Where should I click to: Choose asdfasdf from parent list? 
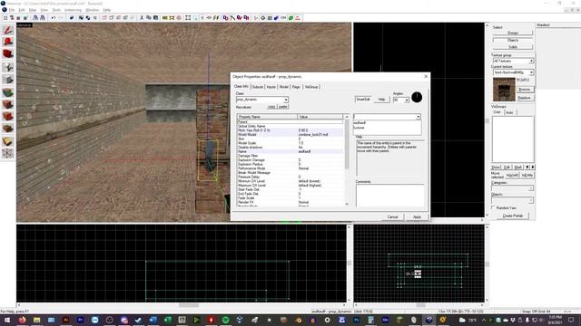click(x=359, y=123)
